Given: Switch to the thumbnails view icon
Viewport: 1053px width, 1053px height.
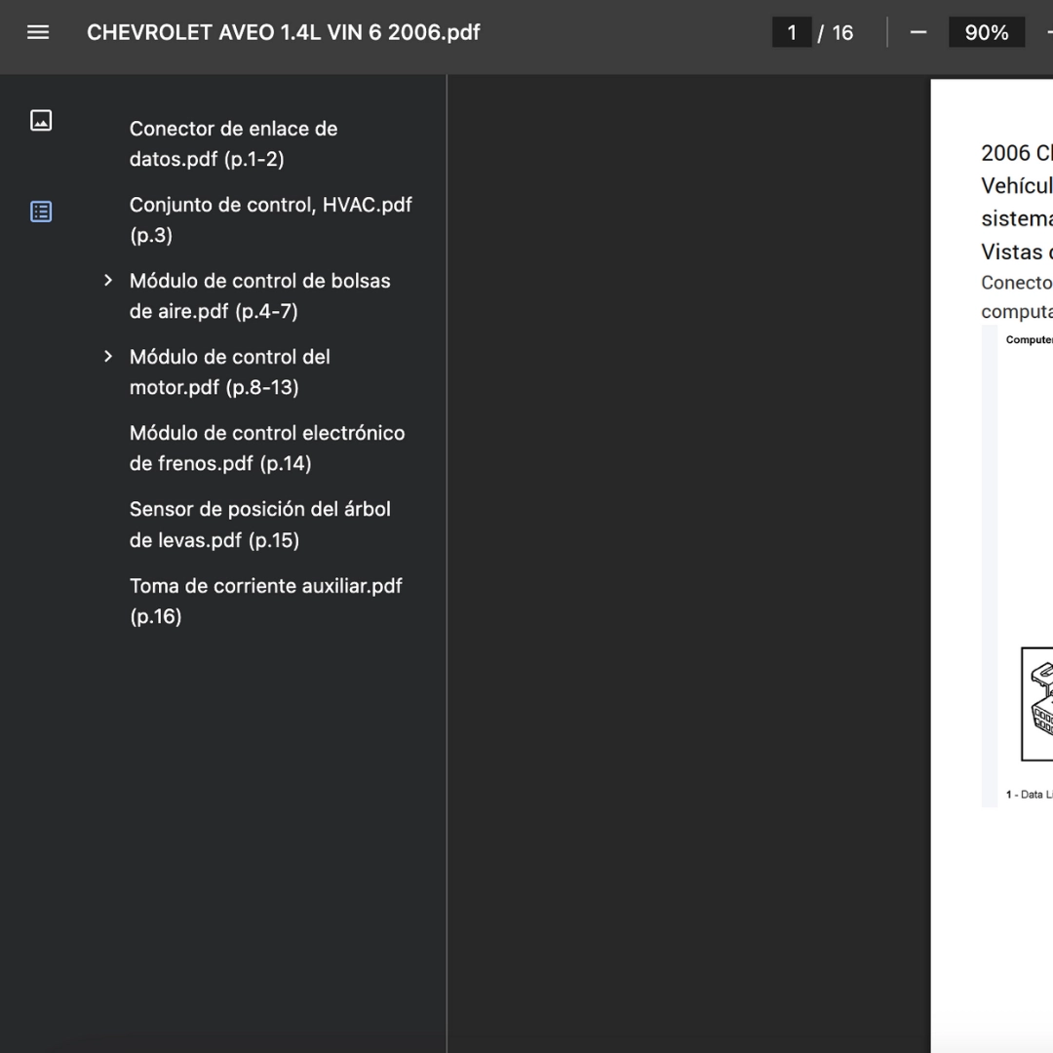Looking at the screenshot, I should click(x=41, y=120).
